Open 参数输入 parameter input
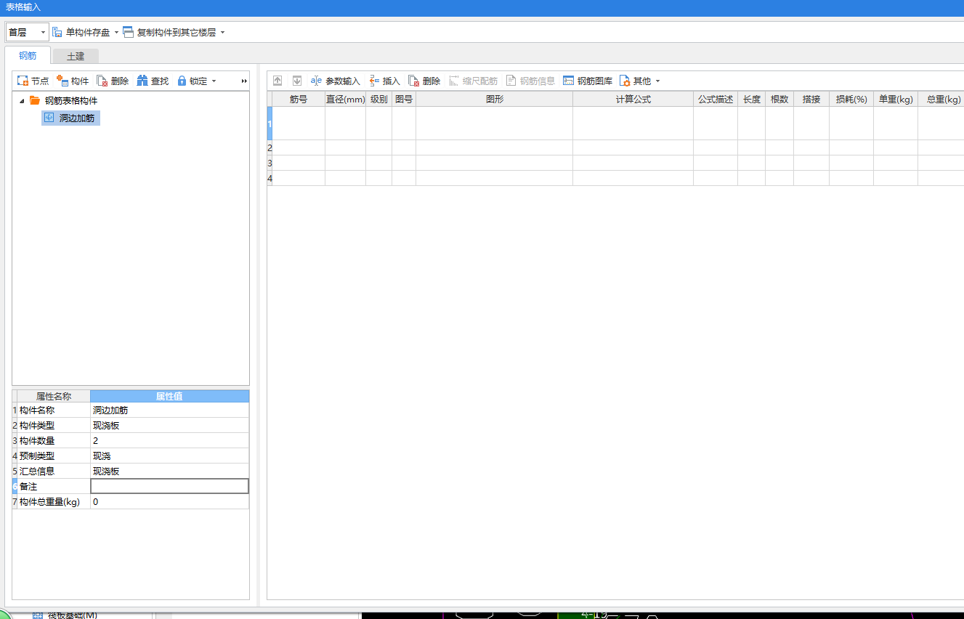964x619 pixels. coord(335,81)
